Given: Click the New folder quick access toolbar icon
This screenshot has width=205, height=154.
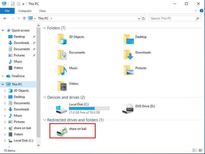Looking at the screenshot, I should point(19,4).
